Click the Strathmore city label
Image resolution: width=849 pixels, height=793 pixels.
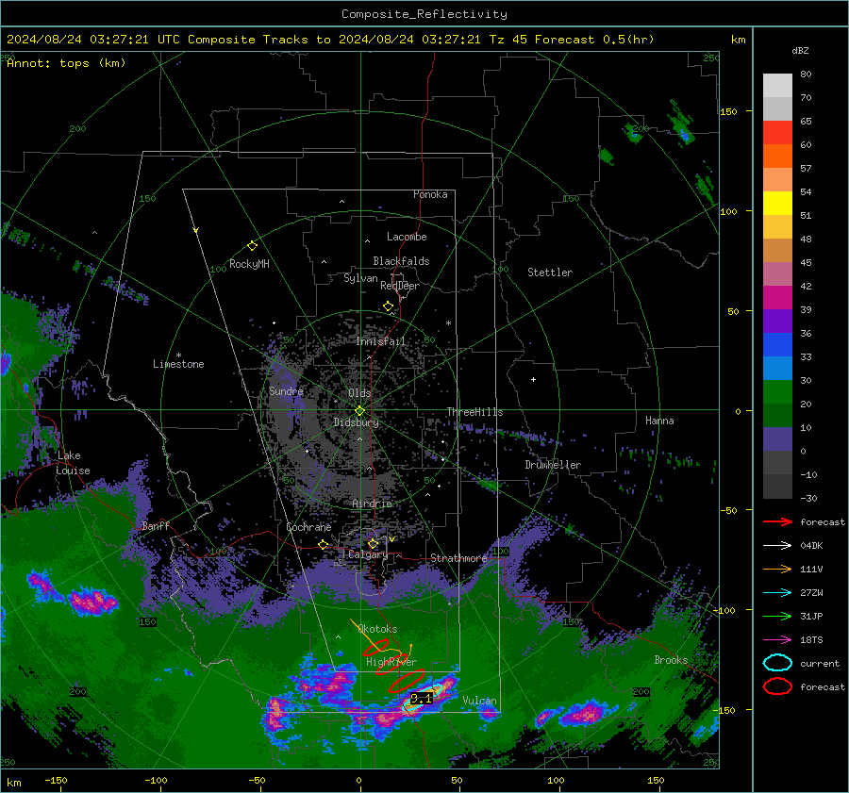click(x=458, y=558)
